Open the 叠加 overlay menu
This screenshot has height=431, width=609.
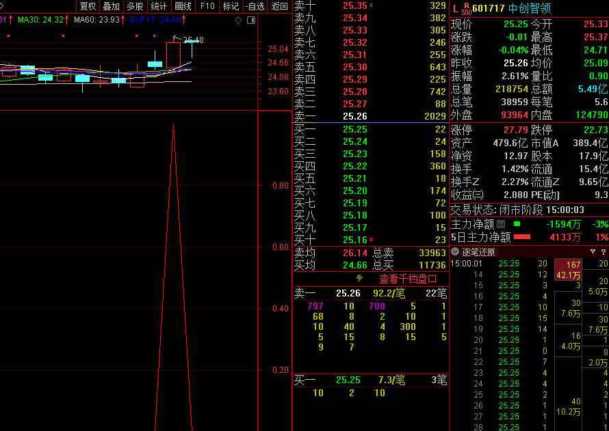111,6
